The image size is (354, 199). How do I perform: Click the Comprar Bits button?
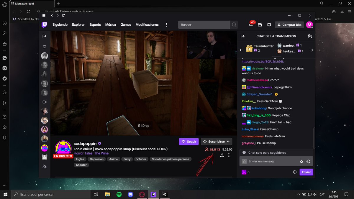point(289,25)
